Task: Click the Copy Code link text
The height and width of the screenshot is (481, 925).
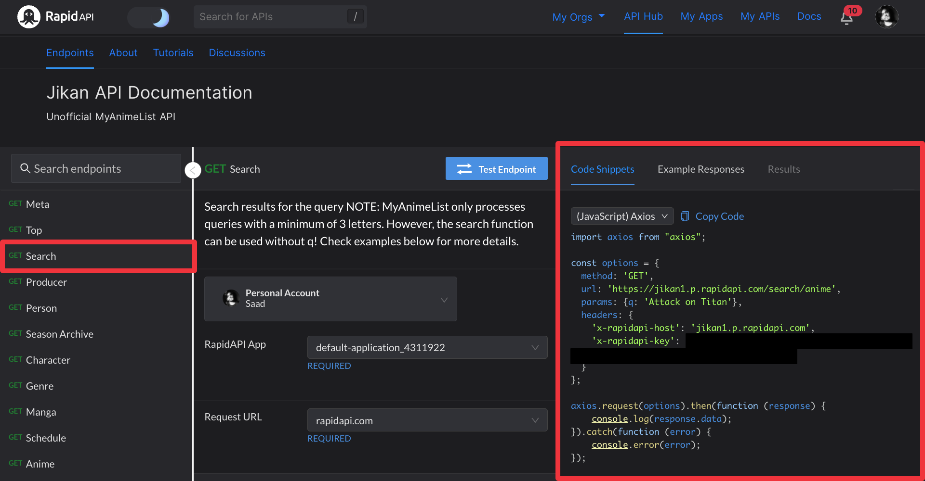Action: (x=719, y=216)
